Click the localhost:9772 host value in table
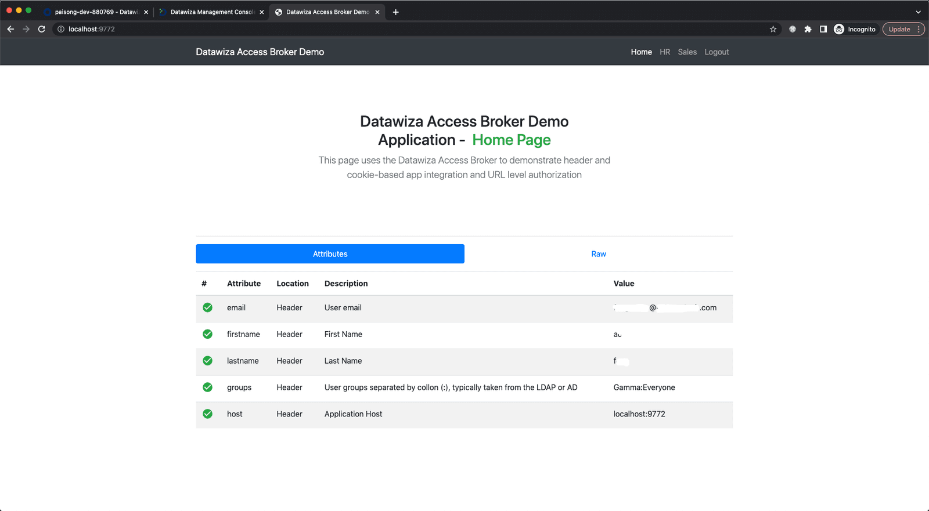The width and height of the screenshot is (929, 511). 639,414
